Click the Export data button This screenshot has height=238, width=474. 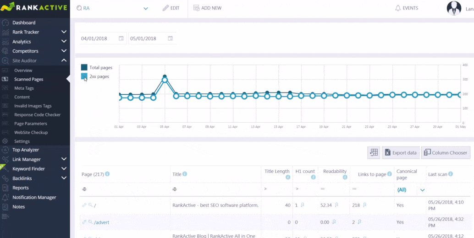[x=401, y=152]
